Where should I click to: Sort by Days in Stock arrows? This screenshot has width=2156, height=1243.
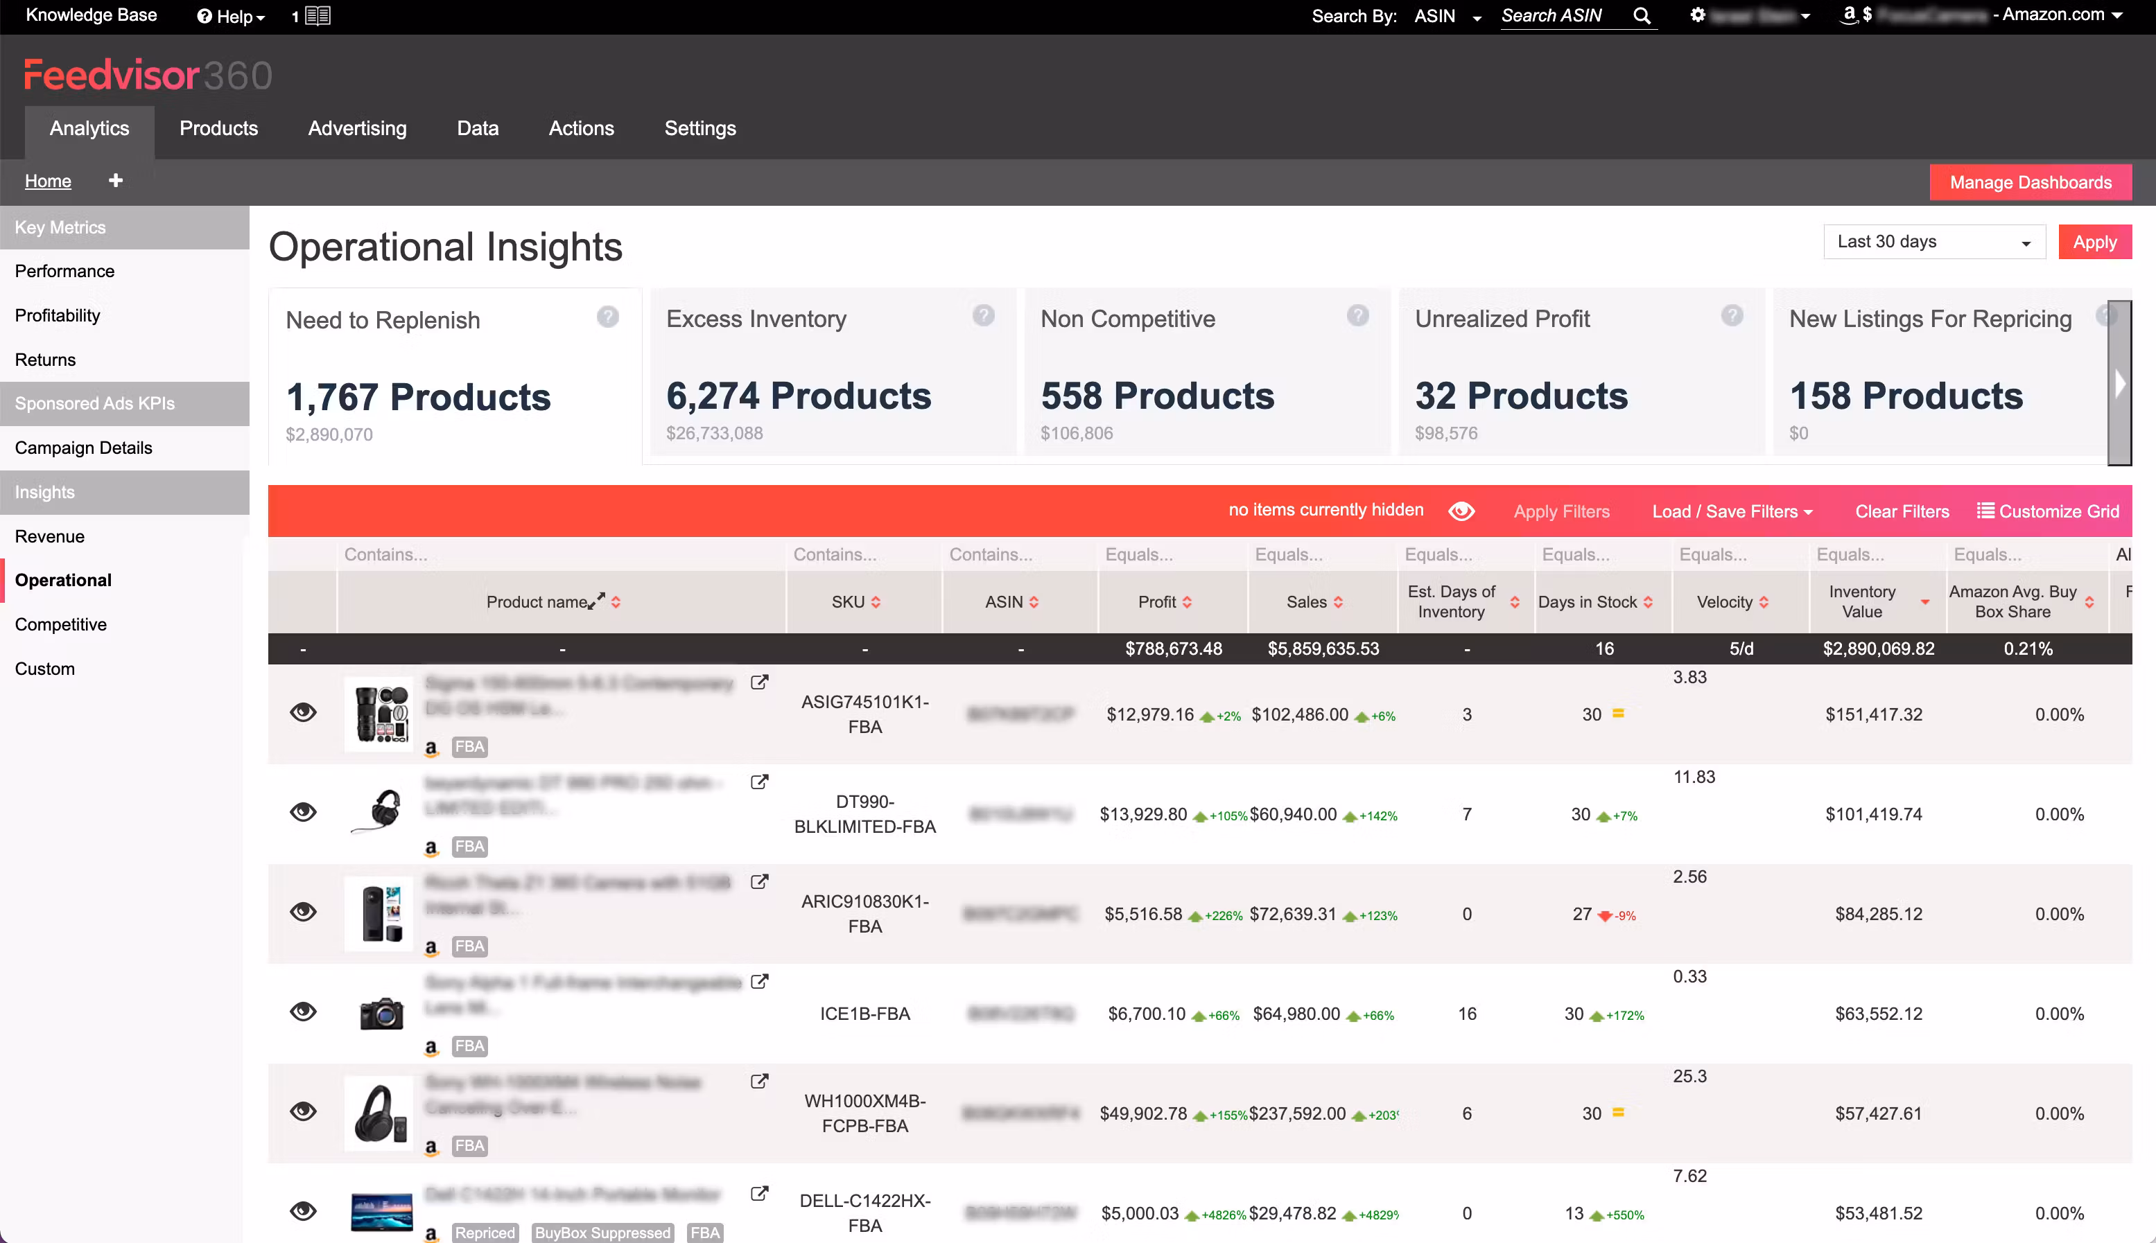[x=1648, y=602]
